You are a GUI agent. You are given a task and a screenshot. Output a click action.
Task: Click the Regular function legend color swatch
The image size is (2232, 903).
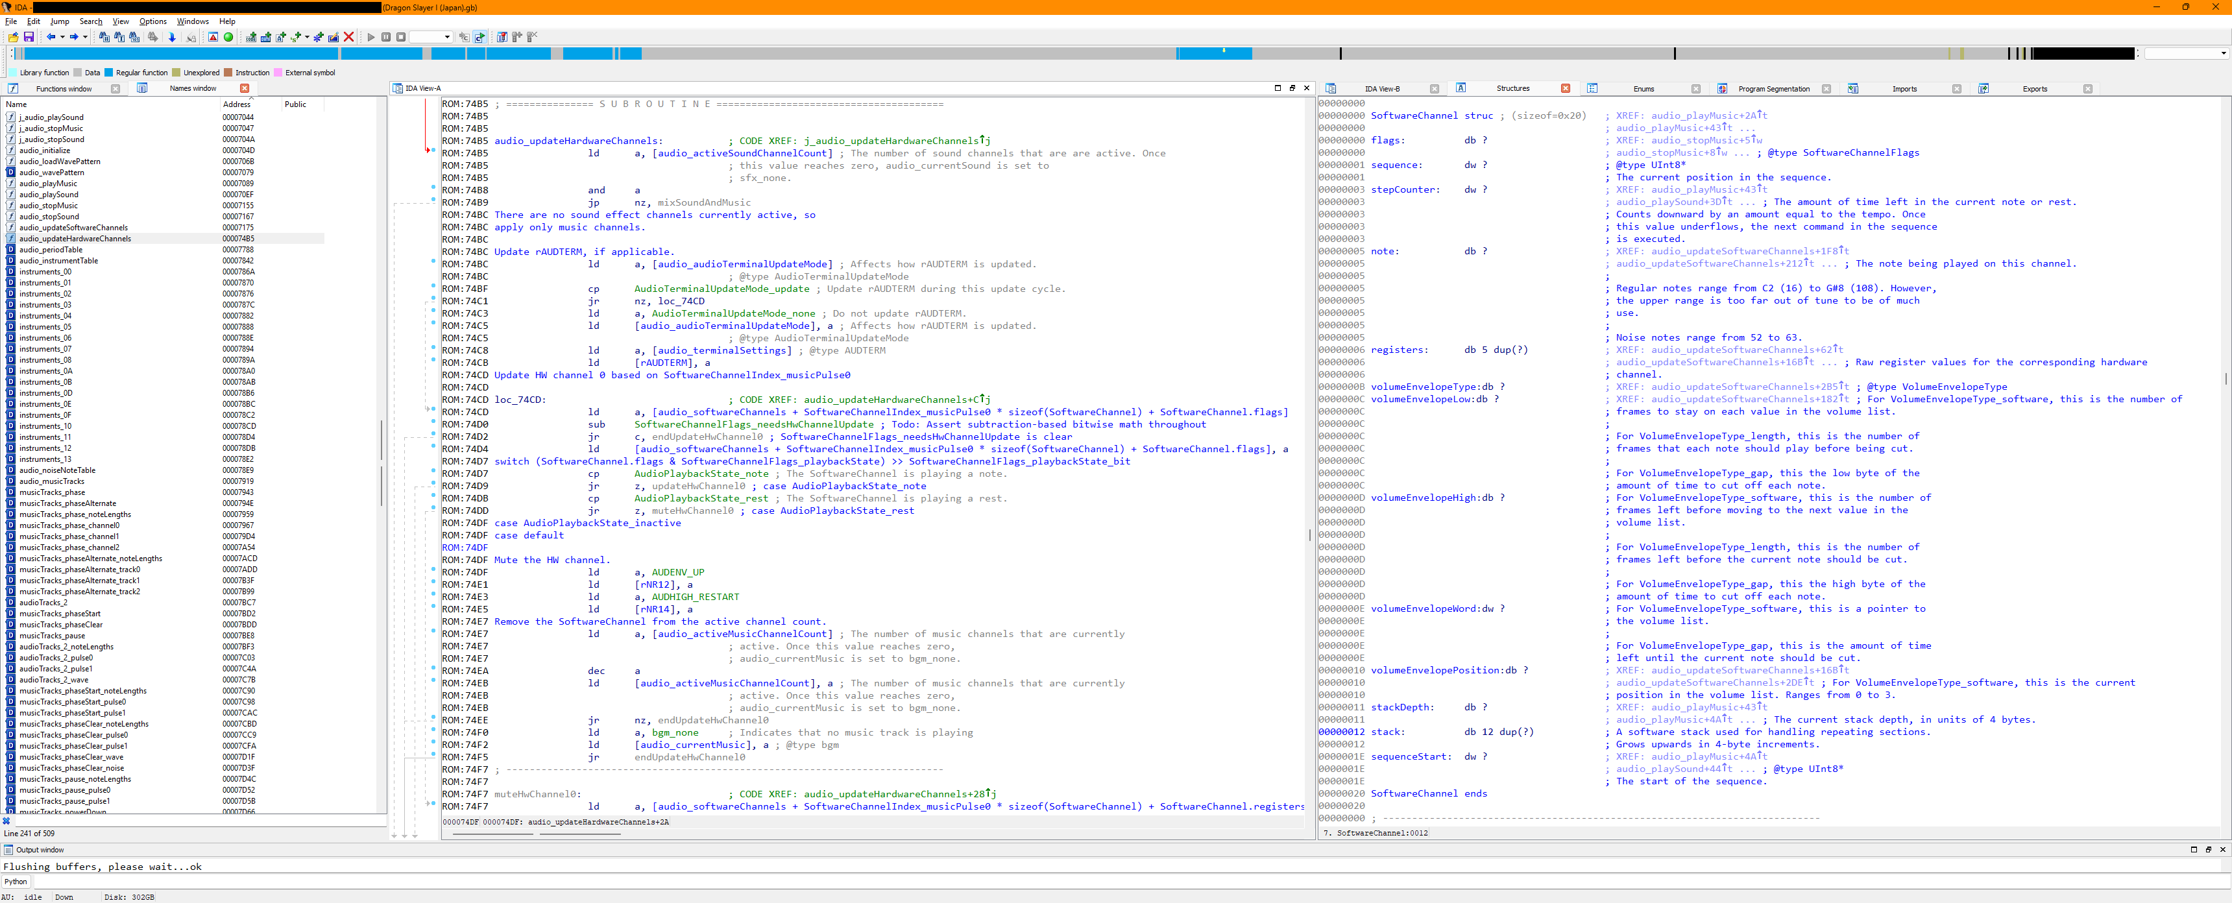click(109, 73)
